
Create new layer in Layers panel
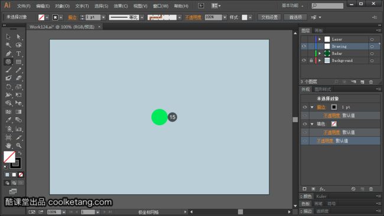click(362, 82)
